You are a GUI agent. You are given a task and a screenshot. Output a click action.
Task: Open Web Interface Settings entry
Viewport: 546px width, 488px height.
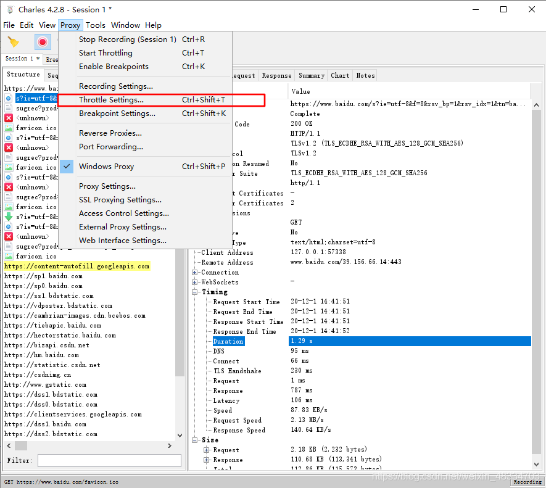click(x=146, y=241)
